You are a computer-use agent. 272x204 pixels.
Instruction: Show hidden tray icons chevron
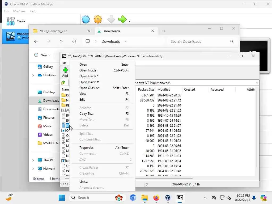point(205,198)
